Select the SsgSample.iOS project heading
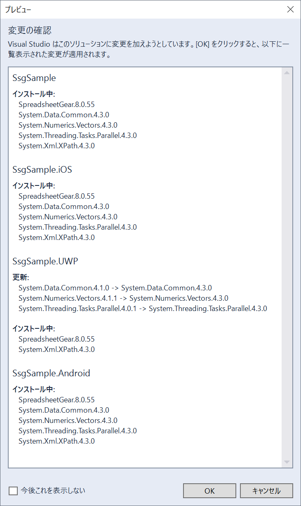The height and width of the screenshot is (506, 301). tap(42, 169)
